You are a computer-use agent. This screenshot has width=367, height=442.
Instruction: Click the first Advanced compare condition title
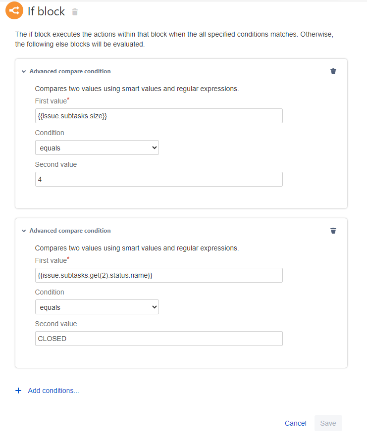pos(70,71)
